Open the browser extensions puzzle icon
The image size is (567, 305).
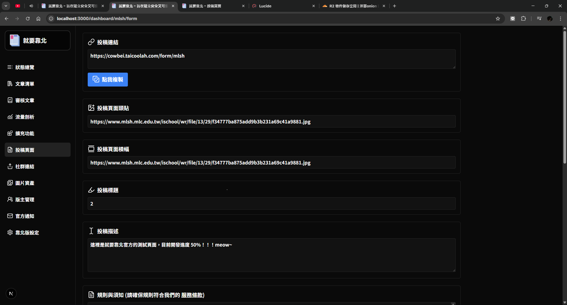point(523,19)
